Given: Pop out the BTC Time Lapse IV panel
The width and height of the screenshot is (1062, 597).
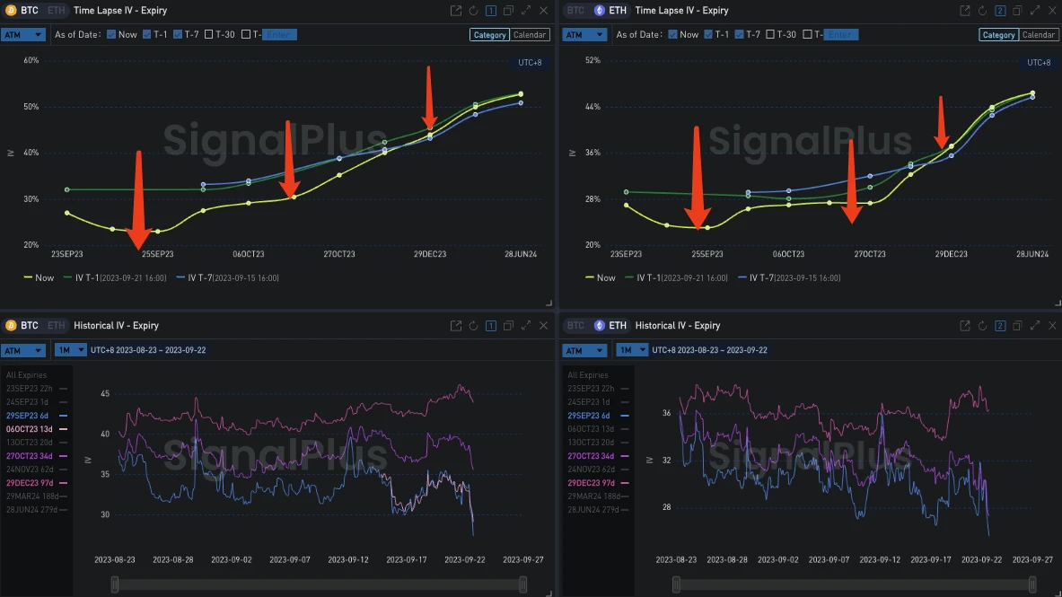Looking at the screenshot, I should (x=456, y=11).
